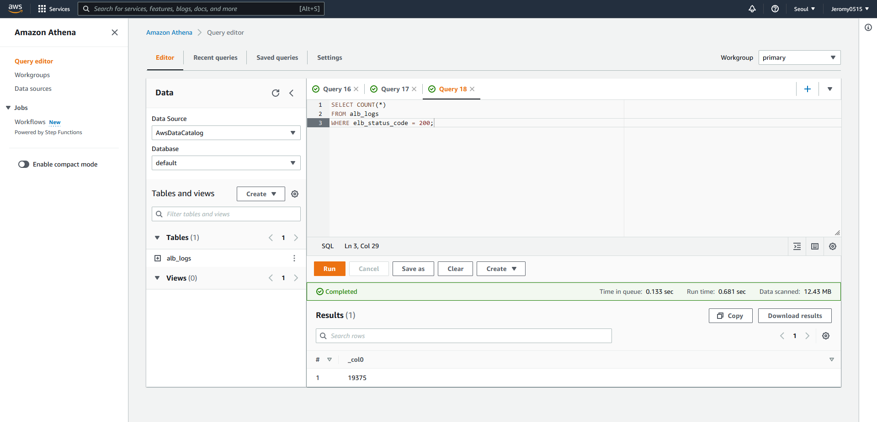Open the notifications bell
The height and width of the screenshot is (422, 877).
pos(752,9)
